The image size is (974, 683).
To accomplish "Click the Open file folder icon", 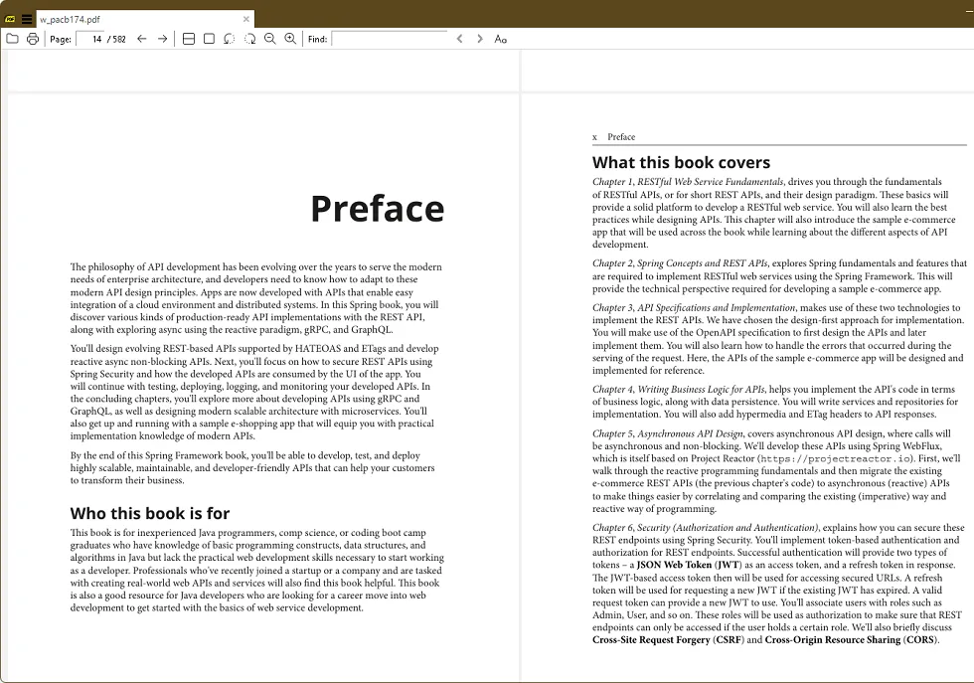I will [x=12, y=39].
